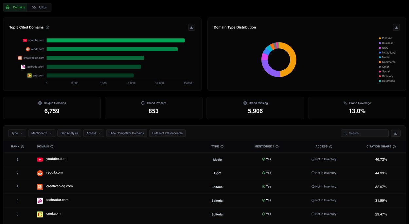Screen dimensions: 409x224
Task: Download the domains table data
Action: point(396,133)
